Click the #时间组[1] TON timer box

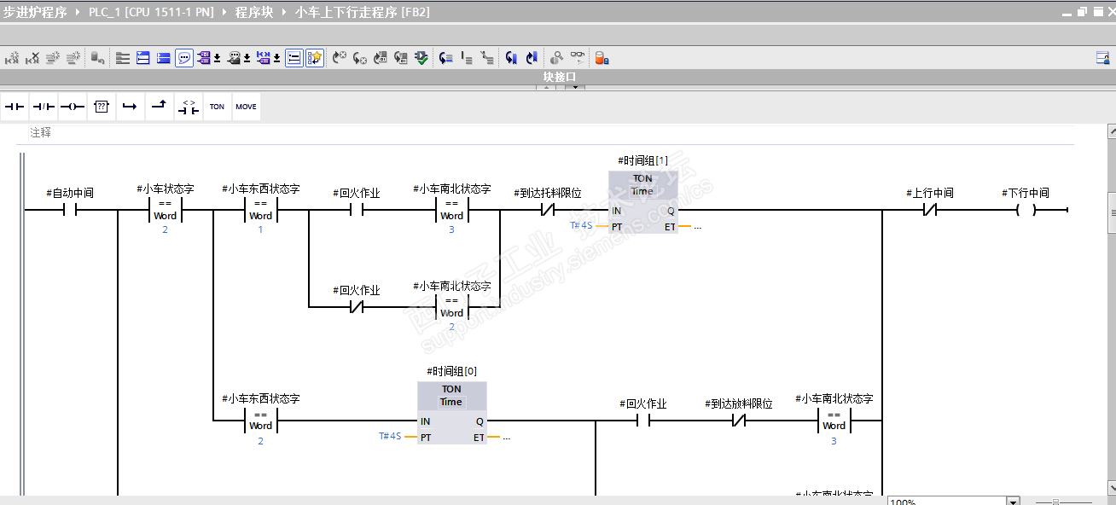click(642, 203)
